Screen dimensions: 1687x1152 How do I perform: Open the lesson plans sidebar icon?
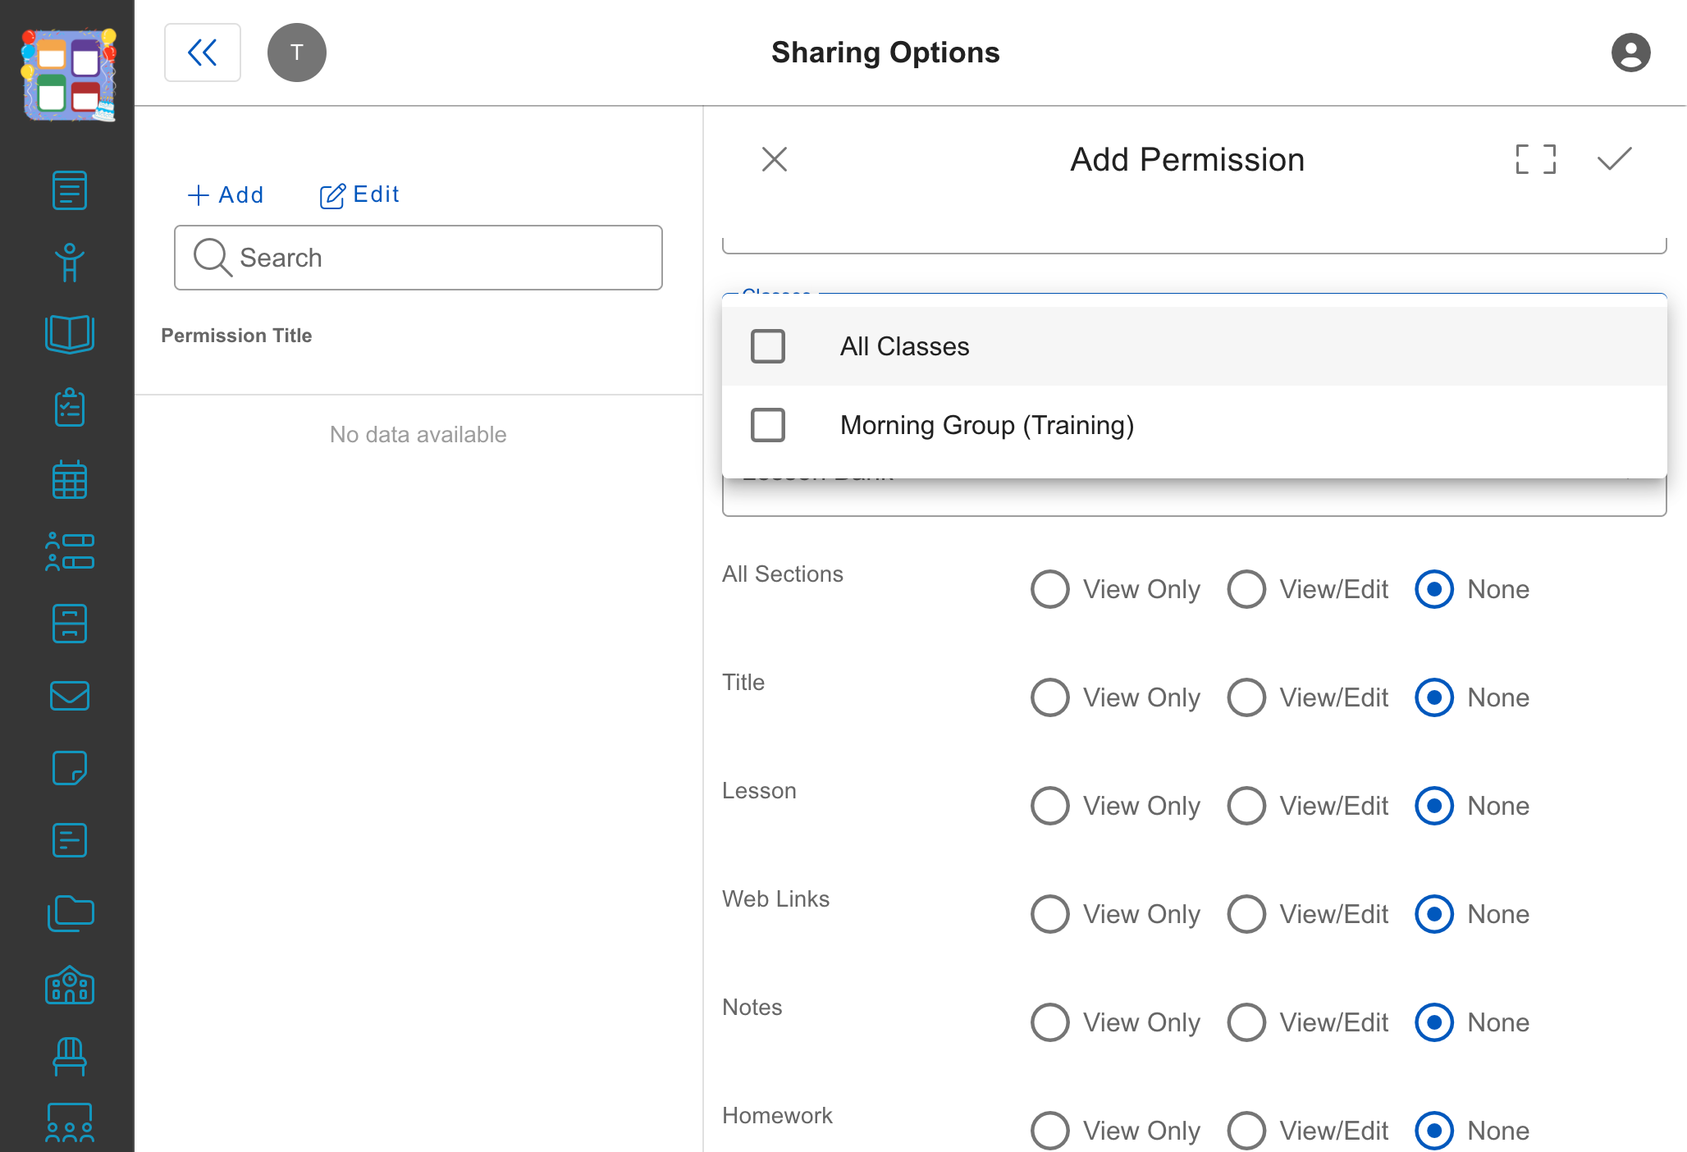[70, 190]
